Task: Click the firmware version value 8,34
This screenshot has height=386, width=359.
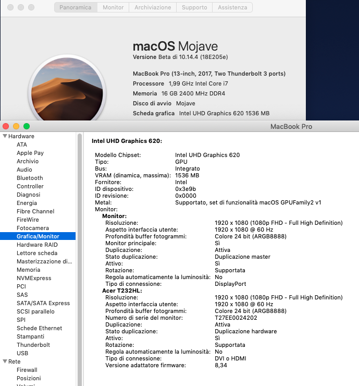Action: [221, 365]
